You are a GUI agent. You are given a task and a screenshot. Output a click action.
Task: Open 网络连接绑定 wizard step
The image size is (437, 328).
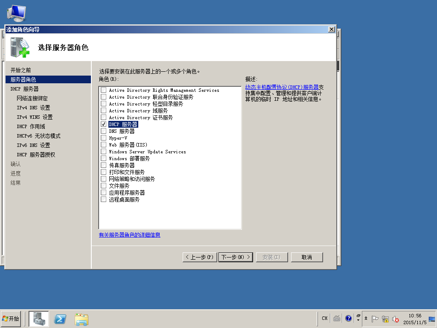pos(32,99)
